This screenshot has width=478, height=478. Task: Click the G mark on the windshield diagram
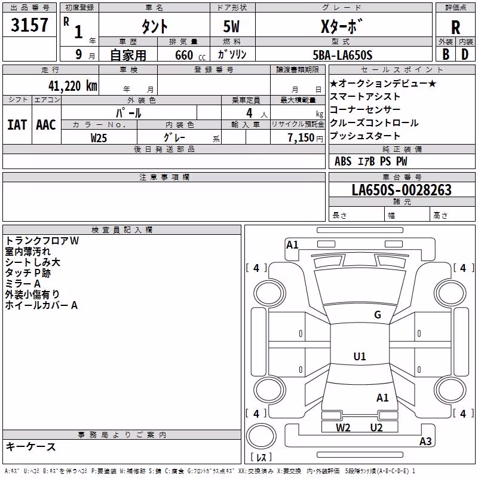tap(378, 315)
